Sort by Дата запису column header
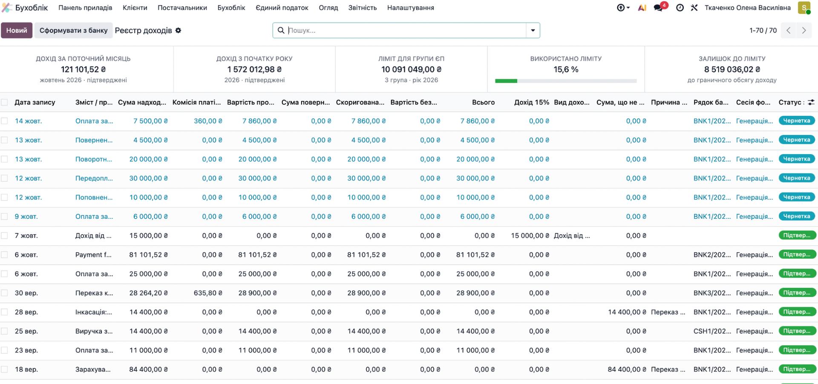This screenshot has height=384, width=818. (x=35, y=102)
